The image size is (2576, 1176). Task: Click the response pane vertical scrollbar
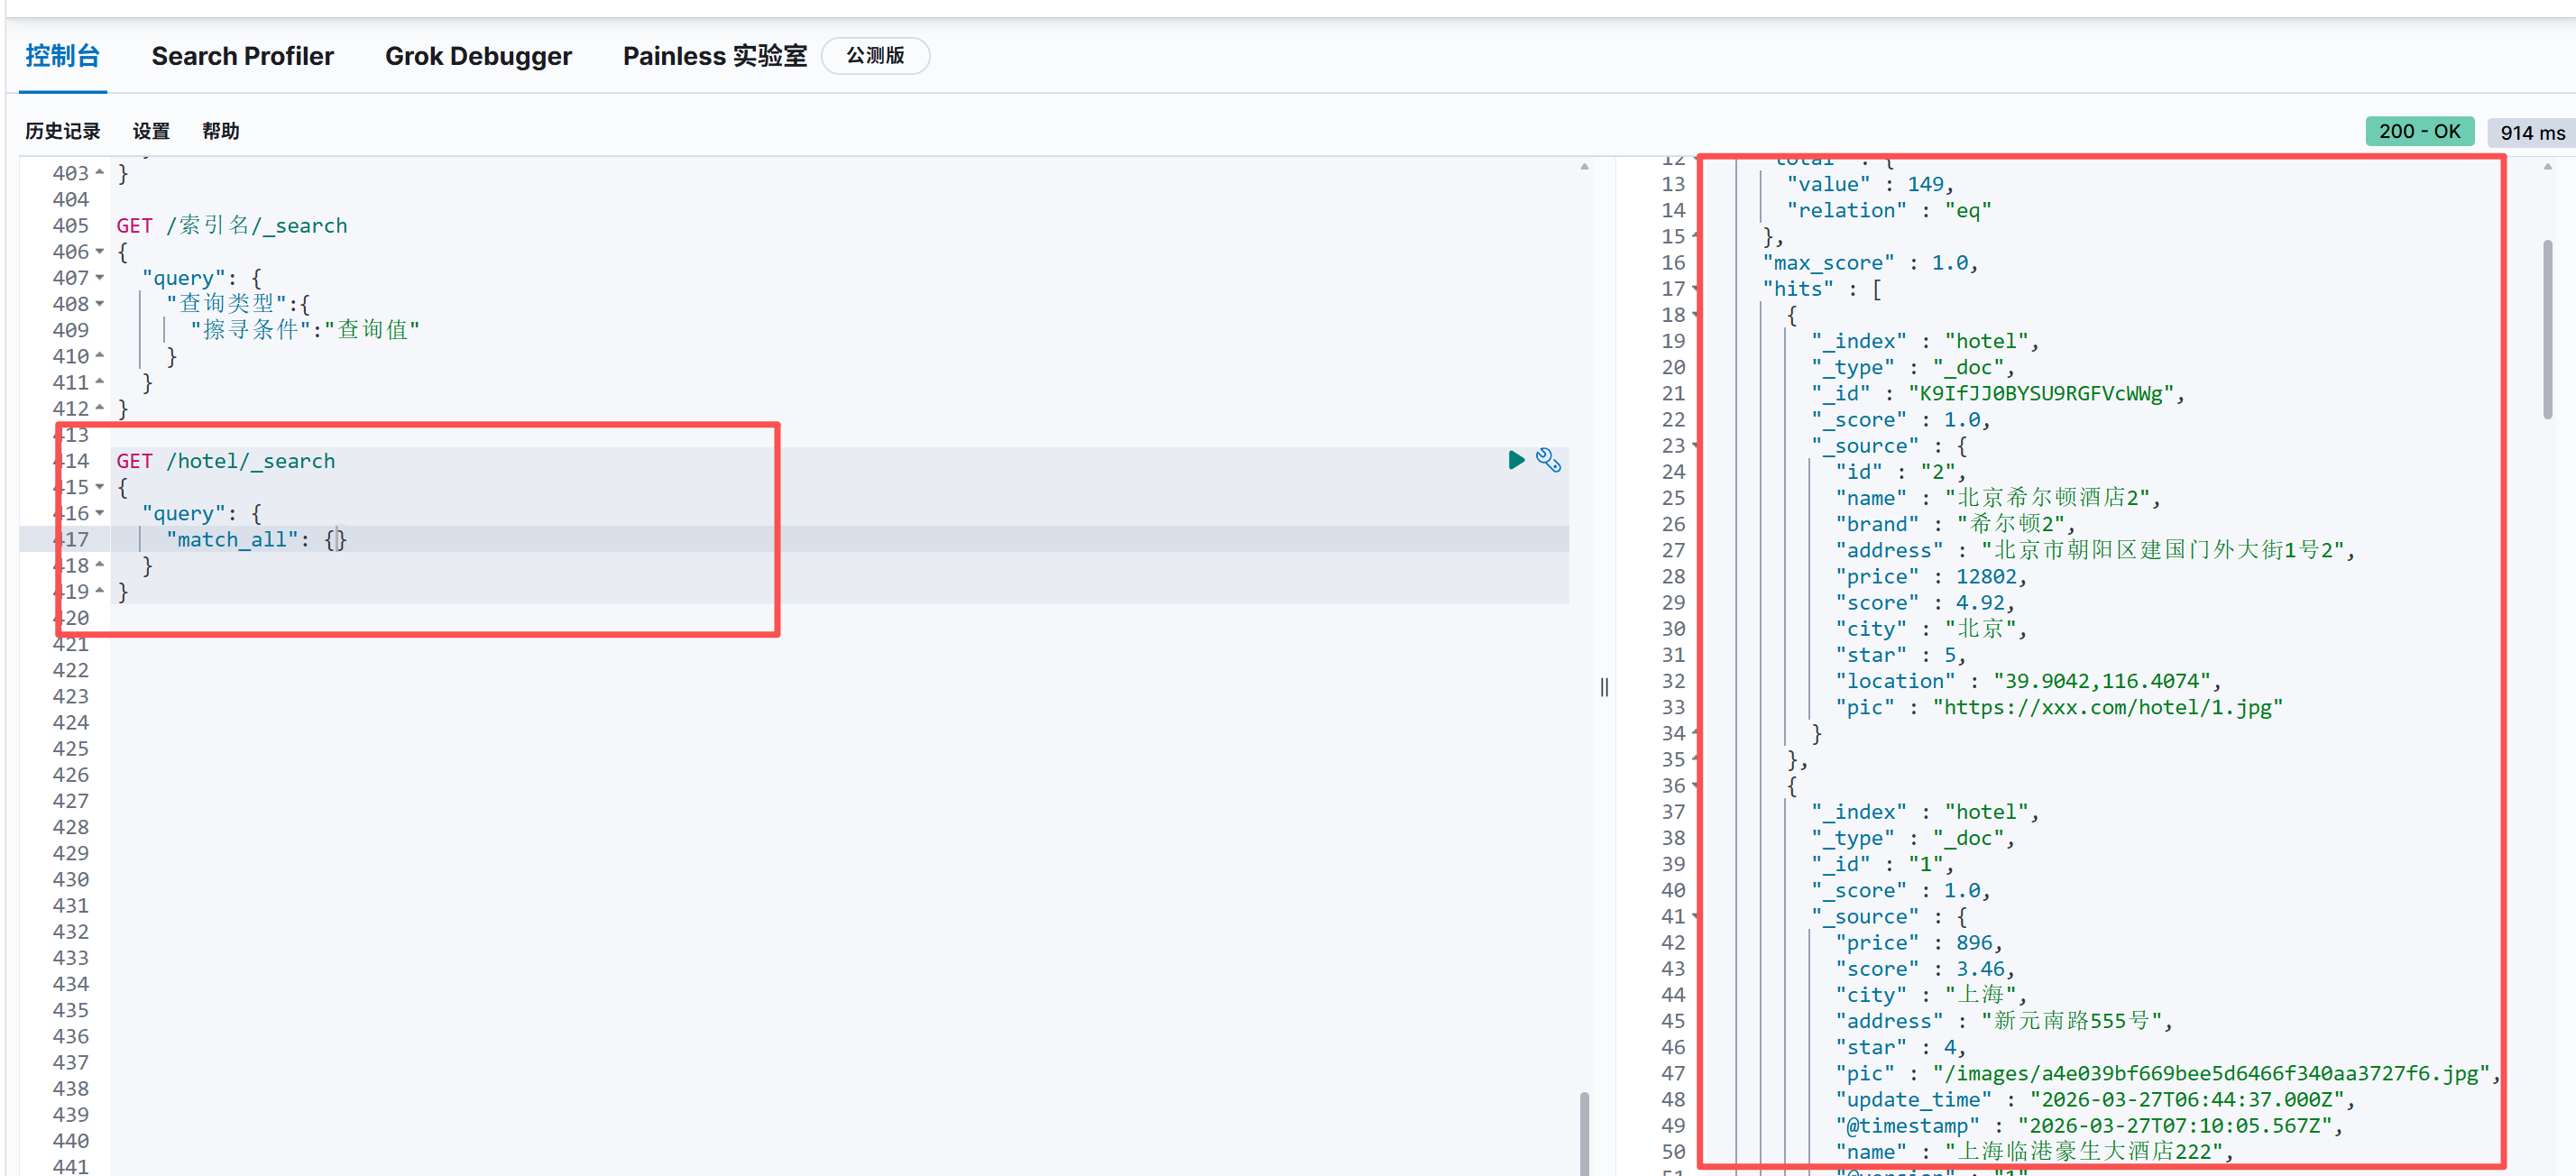[x=2546, y=330]
